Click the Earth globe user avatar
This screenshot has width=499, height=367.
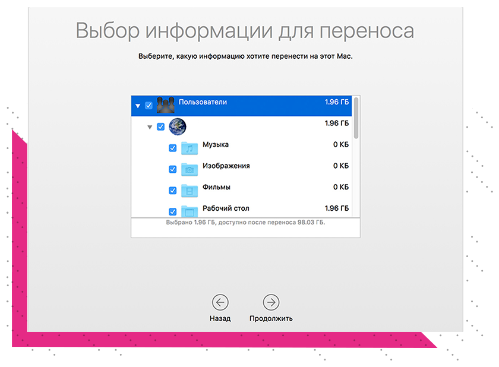[177, 126]
